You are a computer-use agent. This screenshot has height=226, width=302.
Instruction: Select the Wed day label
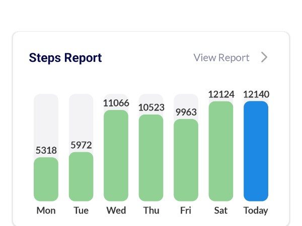point(116,210)
